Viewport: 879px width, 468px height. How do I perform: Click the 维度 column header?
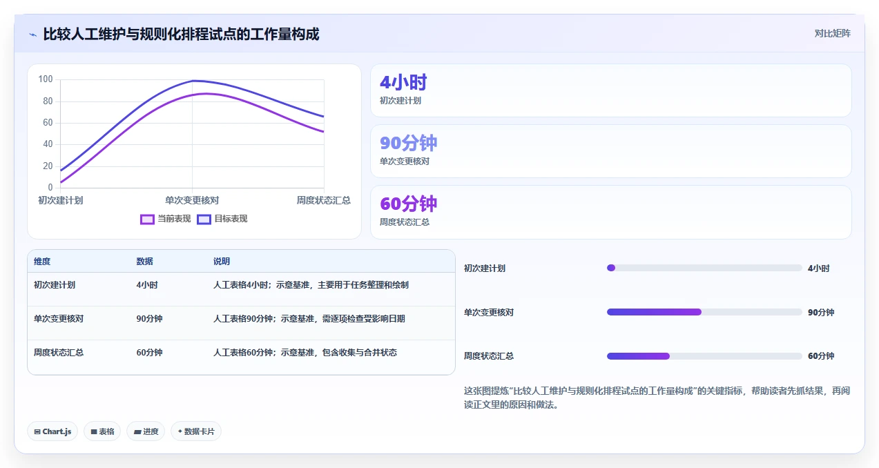(42, 262)
